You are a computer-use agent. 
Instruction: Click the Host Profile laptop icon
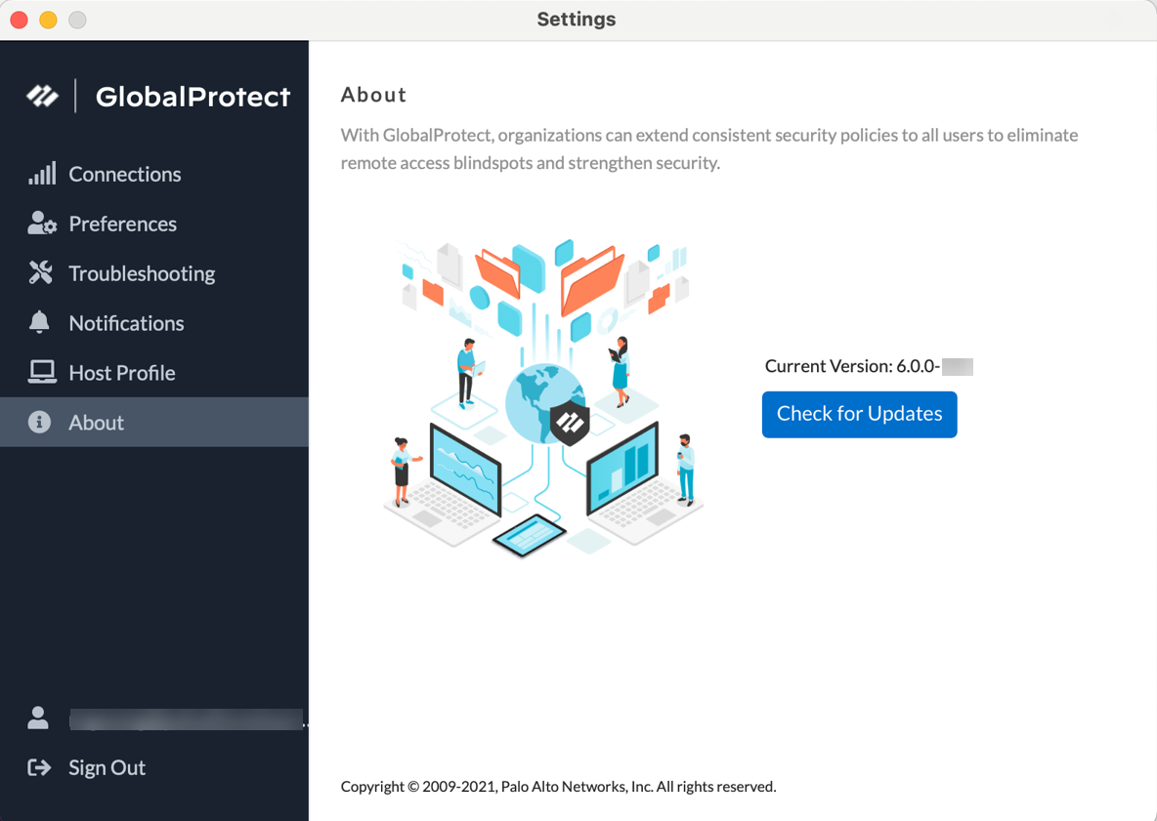click(42, 372)
